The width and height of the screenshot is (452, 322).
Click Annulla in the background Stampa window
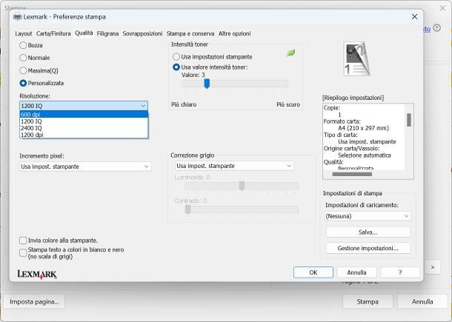tap(422, 301)
